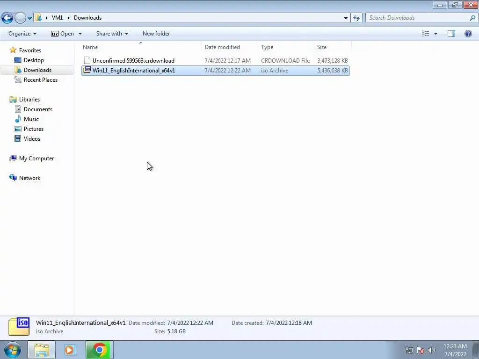Click large ISO icon in details pane
The height and width of the screenshot is (359, 479).
coord(19,327)
